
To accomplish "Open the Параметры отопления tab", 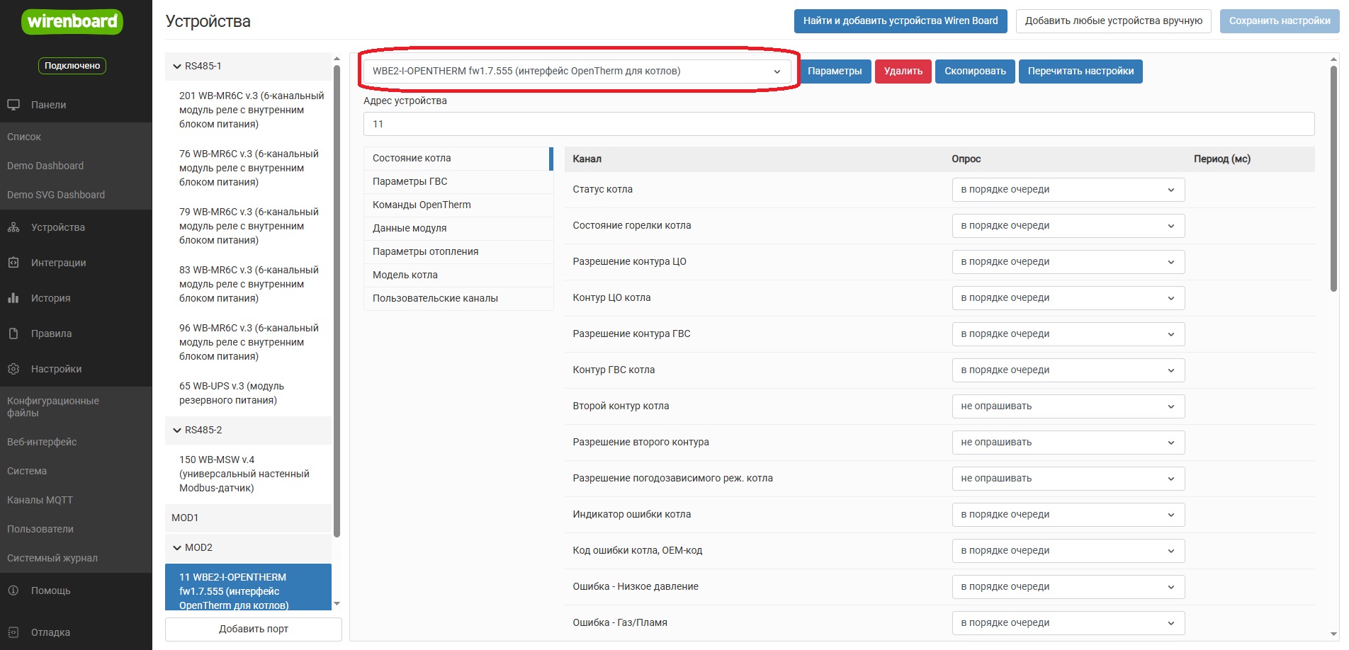I will pyautogui.click(x=458, y=252).
